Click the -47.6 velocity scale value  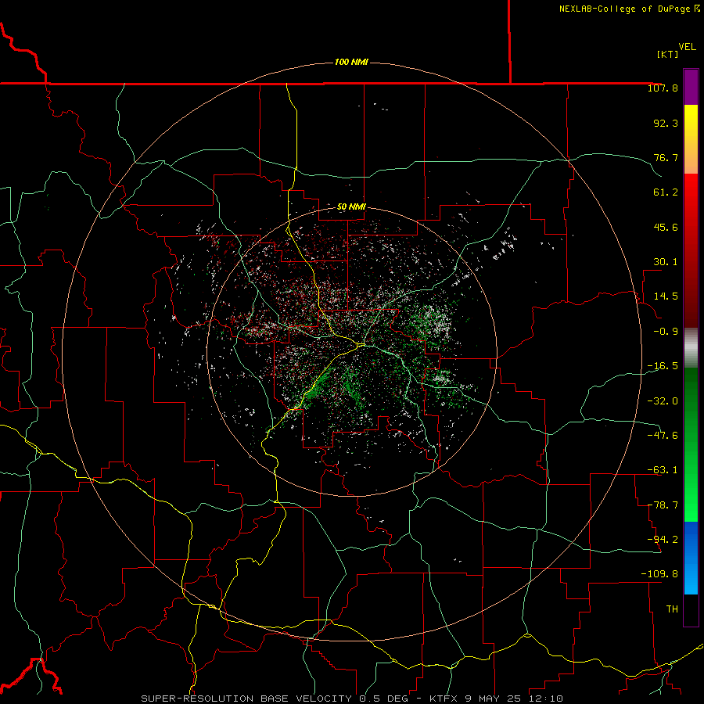(663, 435)
